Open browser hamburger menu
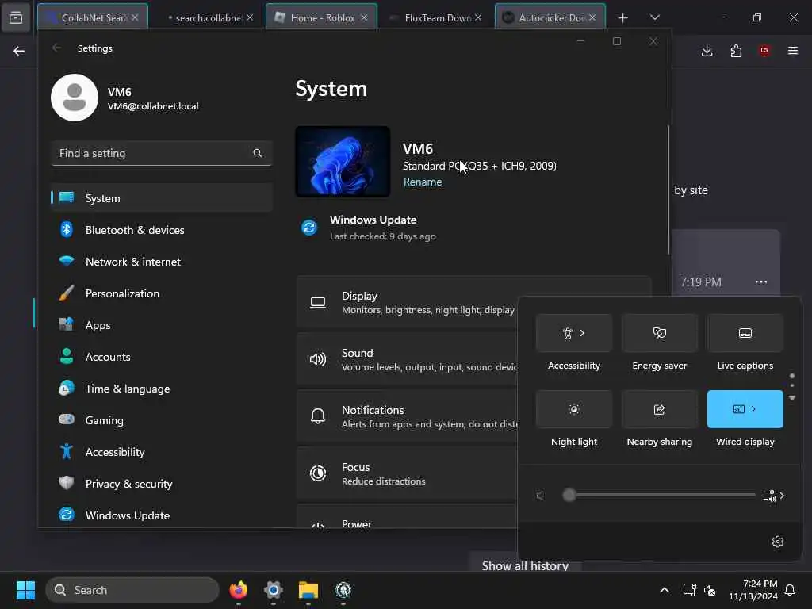This screenshot has height=609, width=812. [x=793, y=50]
